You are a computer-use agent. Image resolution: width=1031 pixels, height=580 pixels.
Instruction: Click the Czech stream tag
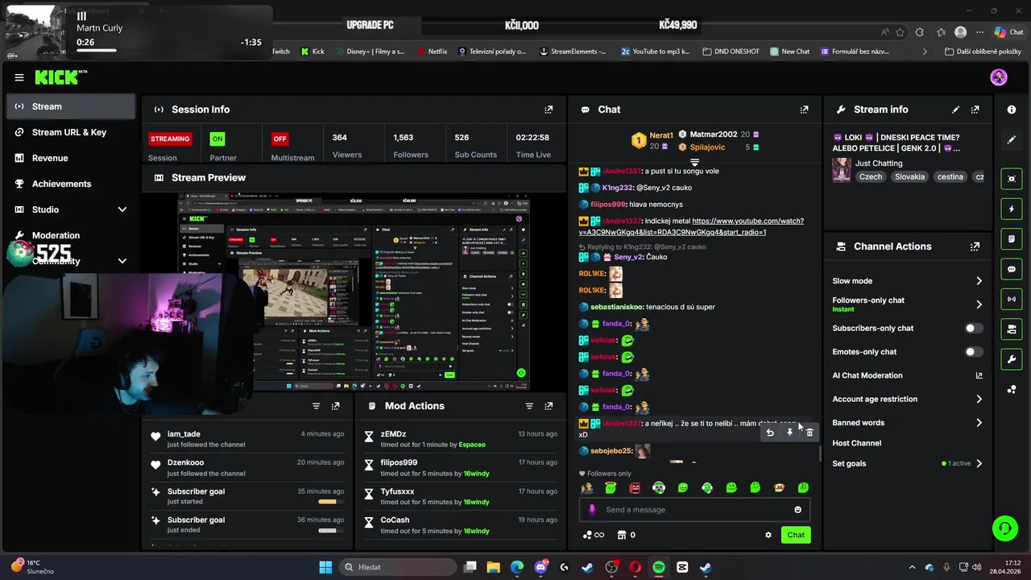pyautogui.click(x=871, y=176)
